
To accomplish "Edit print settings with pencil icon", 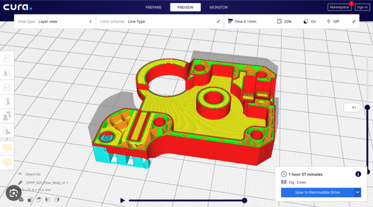I will pyautogui.click(x=354, y=21).
